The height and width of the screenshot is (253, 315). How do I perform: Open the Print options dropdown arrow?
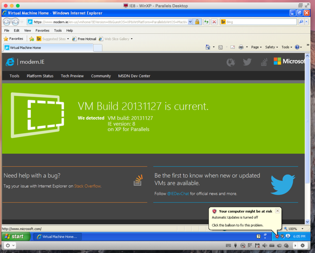click(247, 47)
